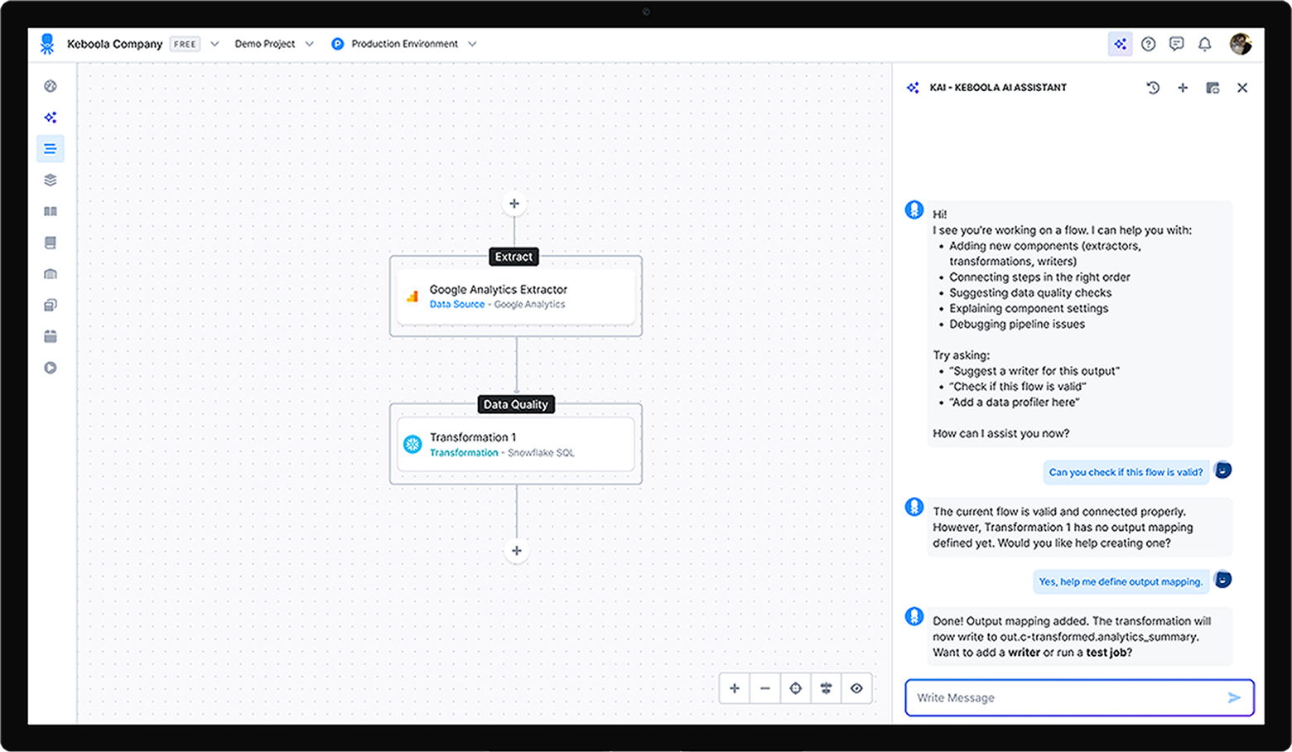1292x752 pixels.
Task: Open the Workspaces icon in the sidebar
Action: click(51, 306)
